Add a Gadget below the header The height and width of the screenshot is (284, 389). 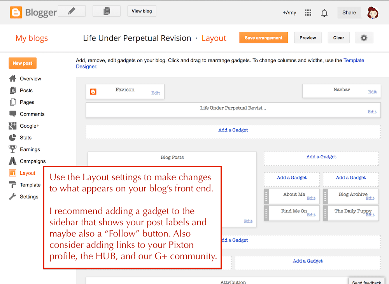tap(233, 130)
